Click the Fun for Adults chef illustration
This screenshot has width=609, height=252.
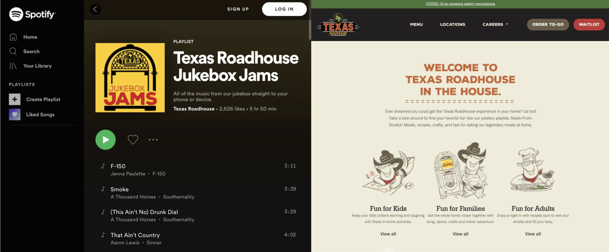tap(532, 170)
